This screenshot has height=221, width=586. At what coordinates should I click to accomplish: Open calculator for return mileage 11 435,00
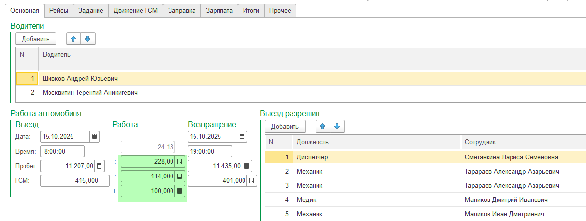pyautogui.click(x=247, y=166)
